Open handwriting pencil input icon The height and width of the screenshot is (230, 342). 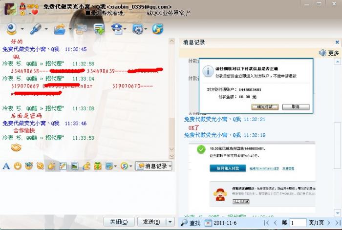pos(63,166)
